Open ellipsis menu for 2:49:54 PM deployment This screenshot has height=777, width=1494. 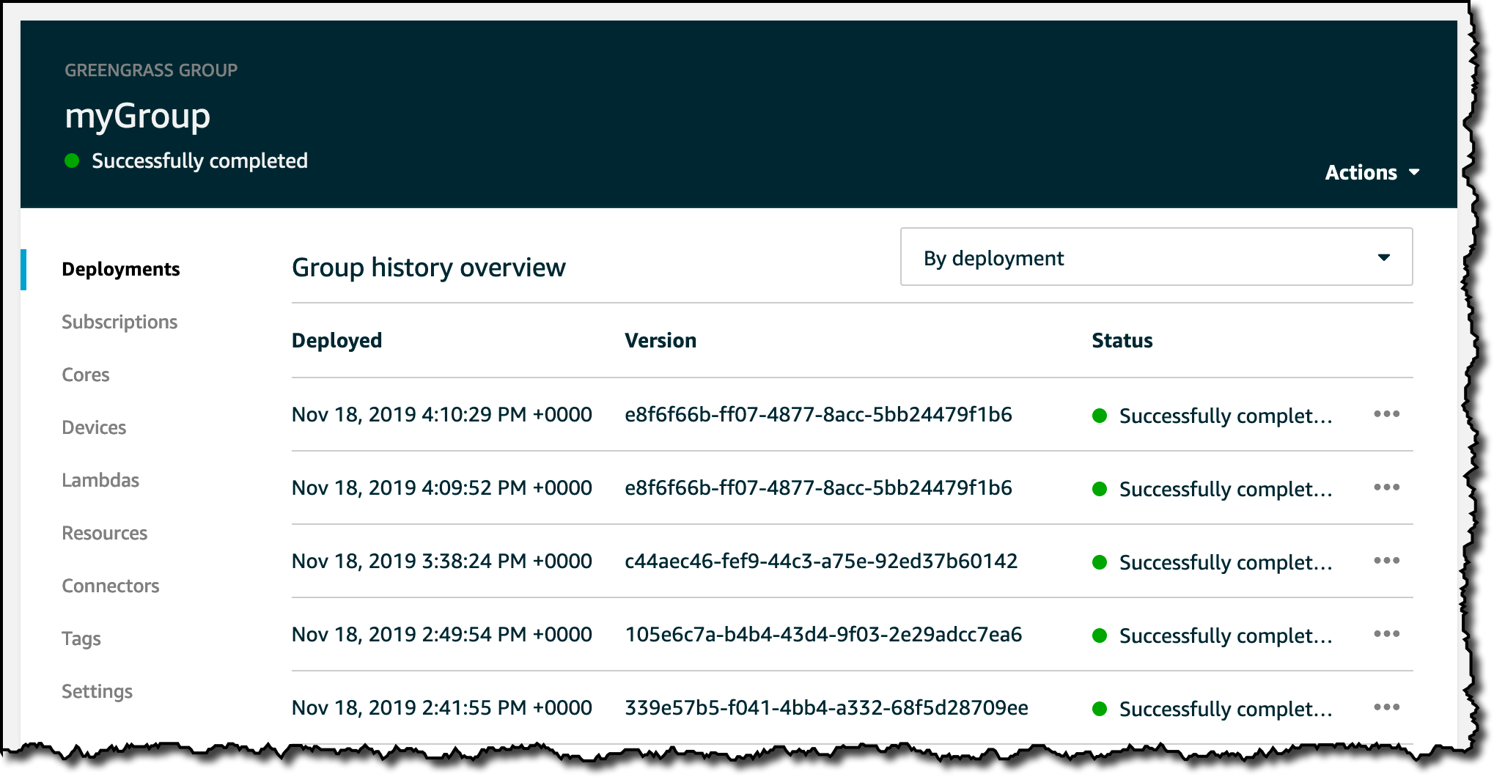[1386, 634]
